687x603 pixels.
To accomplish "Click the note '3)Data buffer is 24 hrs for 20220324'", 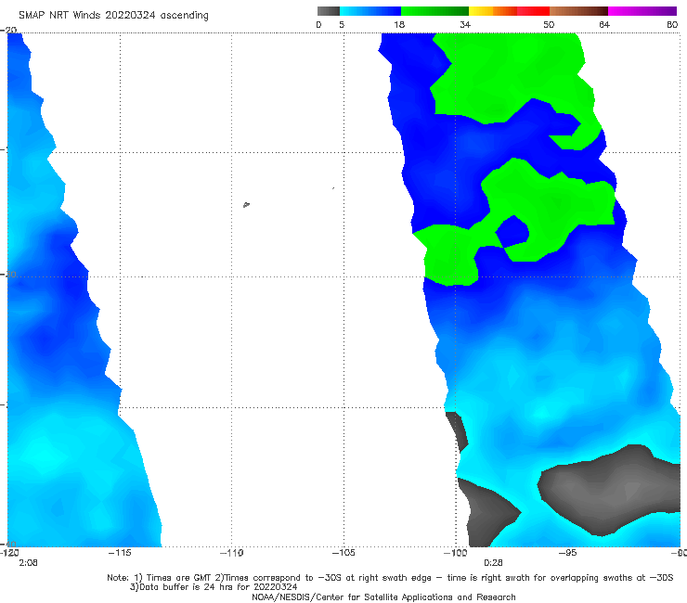I will 214,587.
